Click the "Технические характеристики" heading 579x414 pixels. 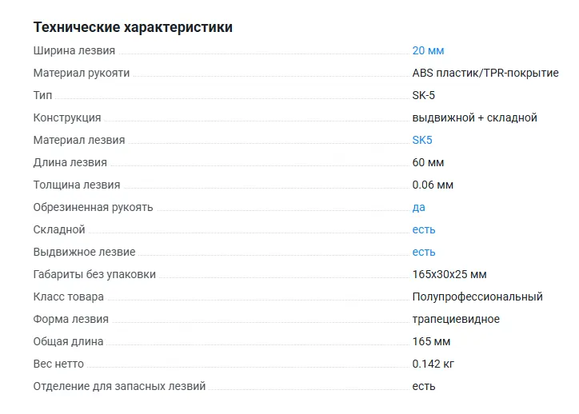click(133, 27)
